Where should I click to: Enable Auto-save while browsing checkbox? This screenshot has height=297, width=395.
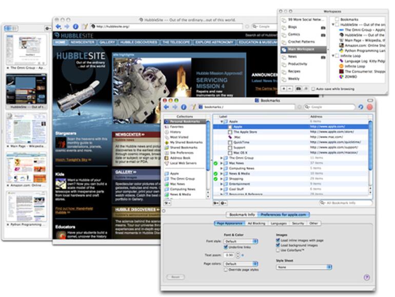click(313, 89)
